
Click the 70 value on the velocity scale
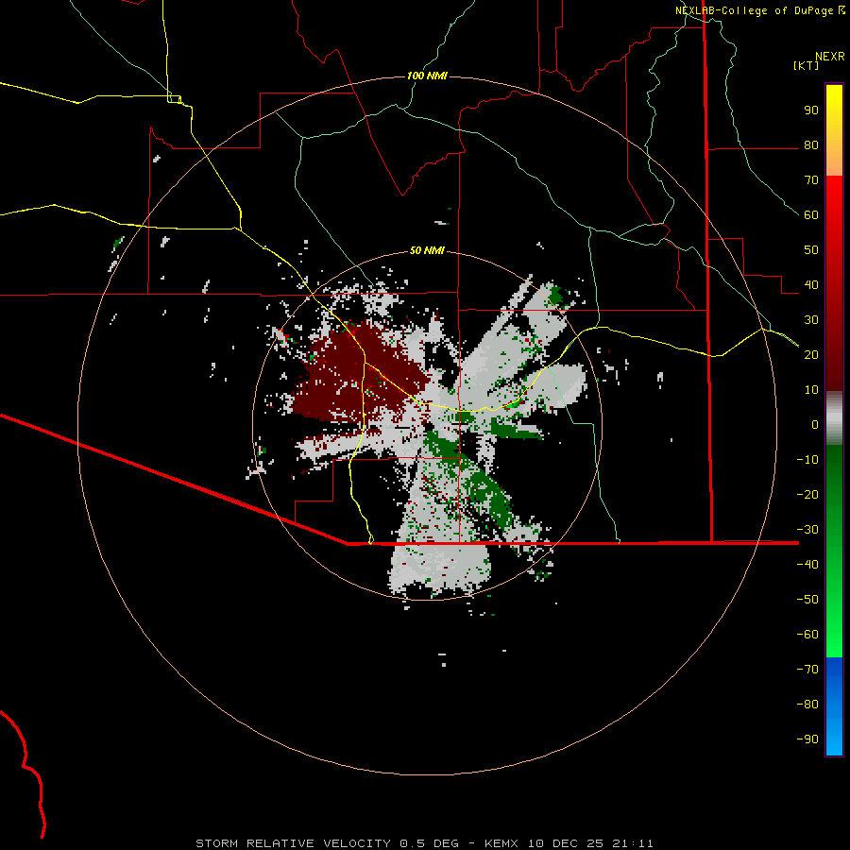pos(811,180)
